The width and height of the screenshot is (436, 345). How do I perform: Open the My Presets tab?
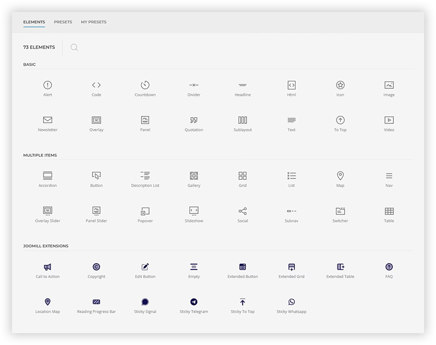point(94,22)
